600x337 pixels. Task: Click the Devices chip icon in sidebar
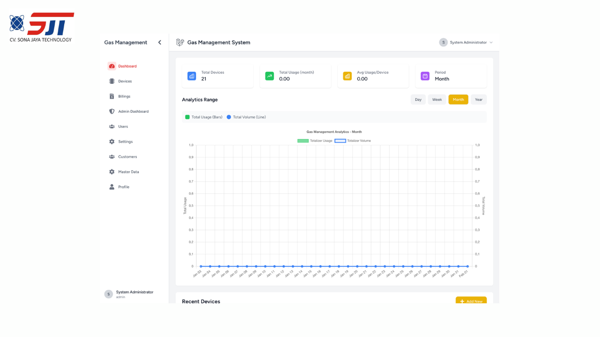[112, 81]
